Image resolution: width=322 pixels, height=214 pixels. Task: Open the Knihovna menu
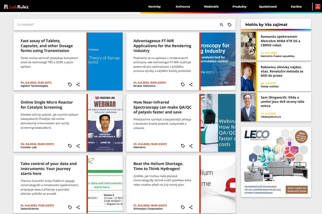(183, 6)
